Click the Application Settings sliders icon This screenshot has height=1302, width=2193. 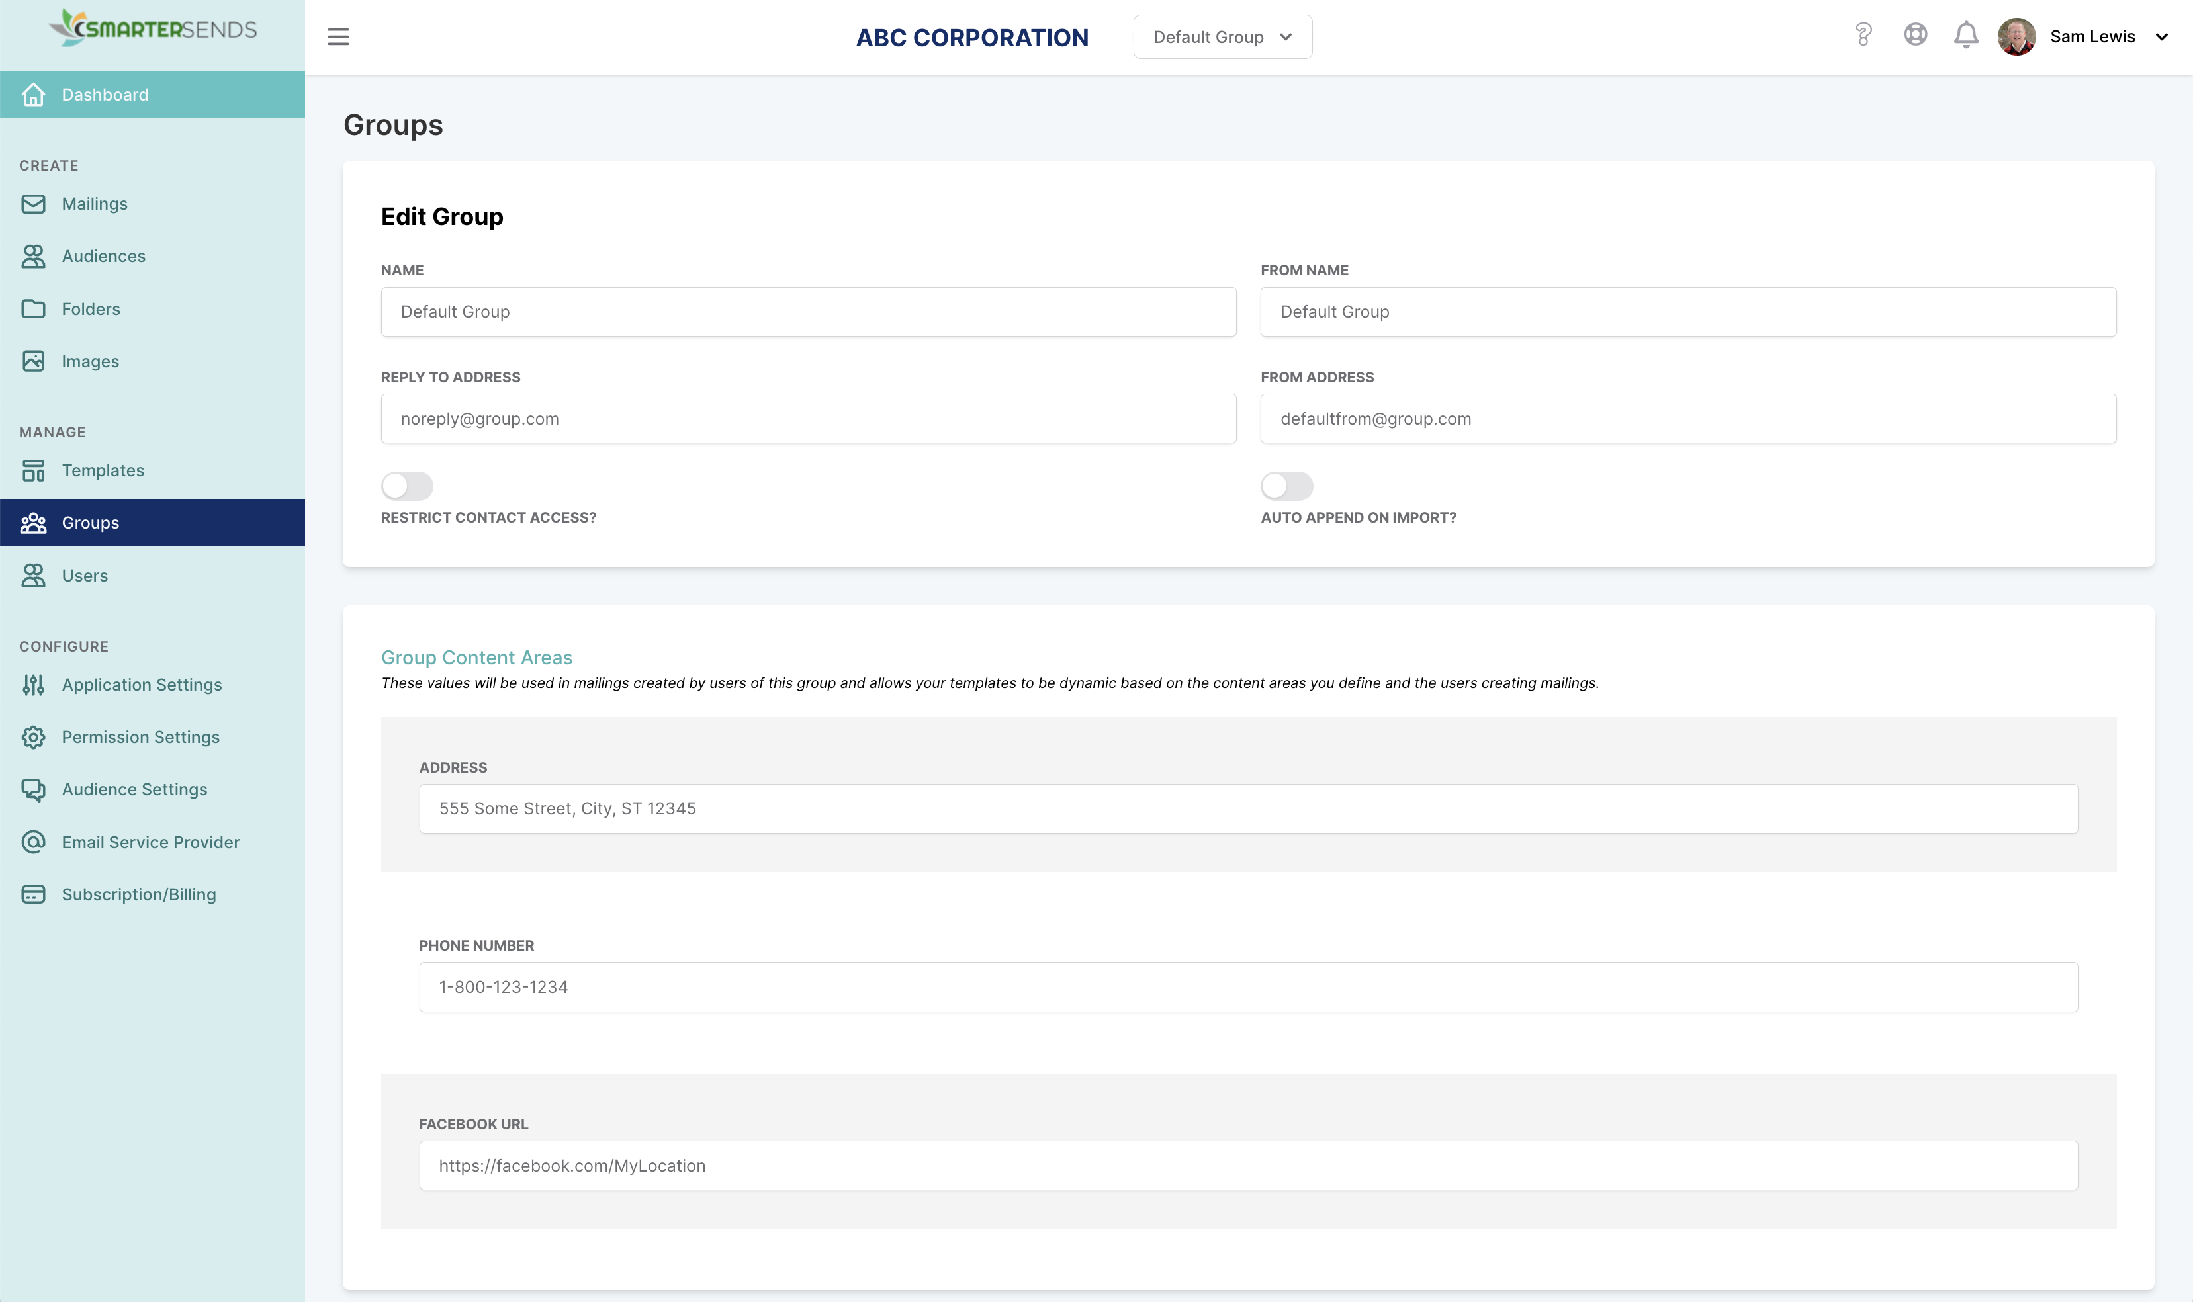pos(33,685)
